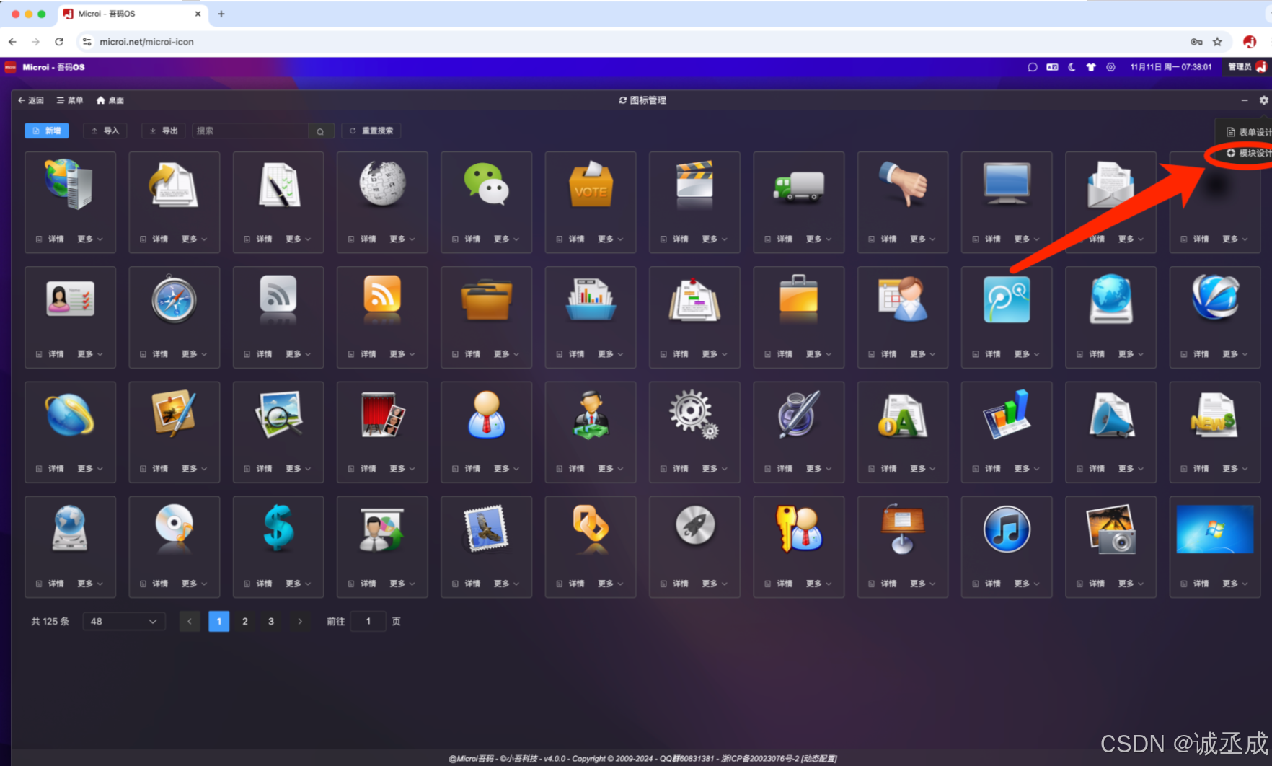Focus the 搜索 search input
Screen dimensions: 1272x766
coord(250,131)
